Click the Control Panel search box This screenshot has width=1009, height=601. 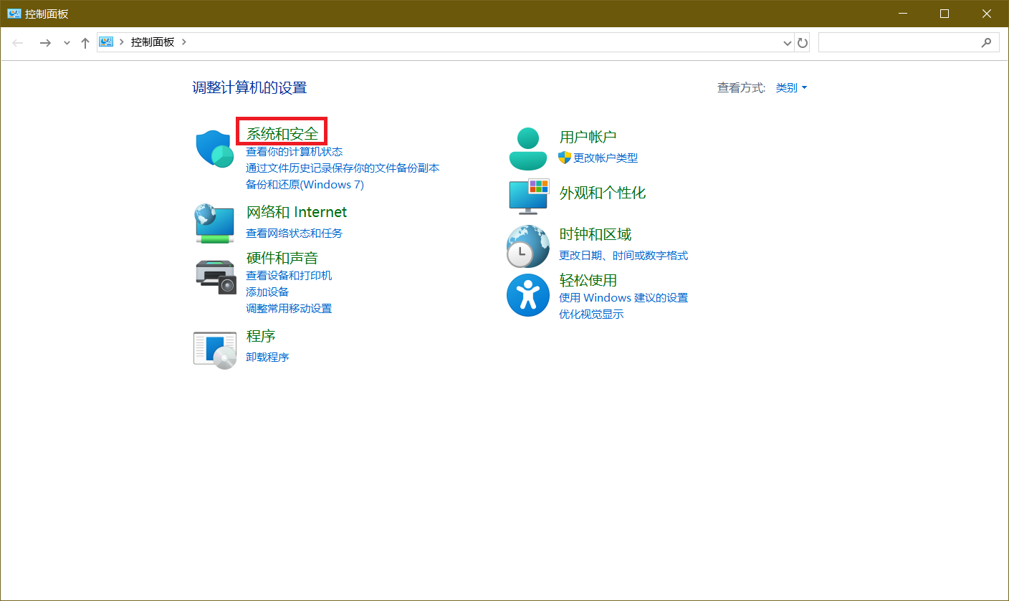(899, 43)
